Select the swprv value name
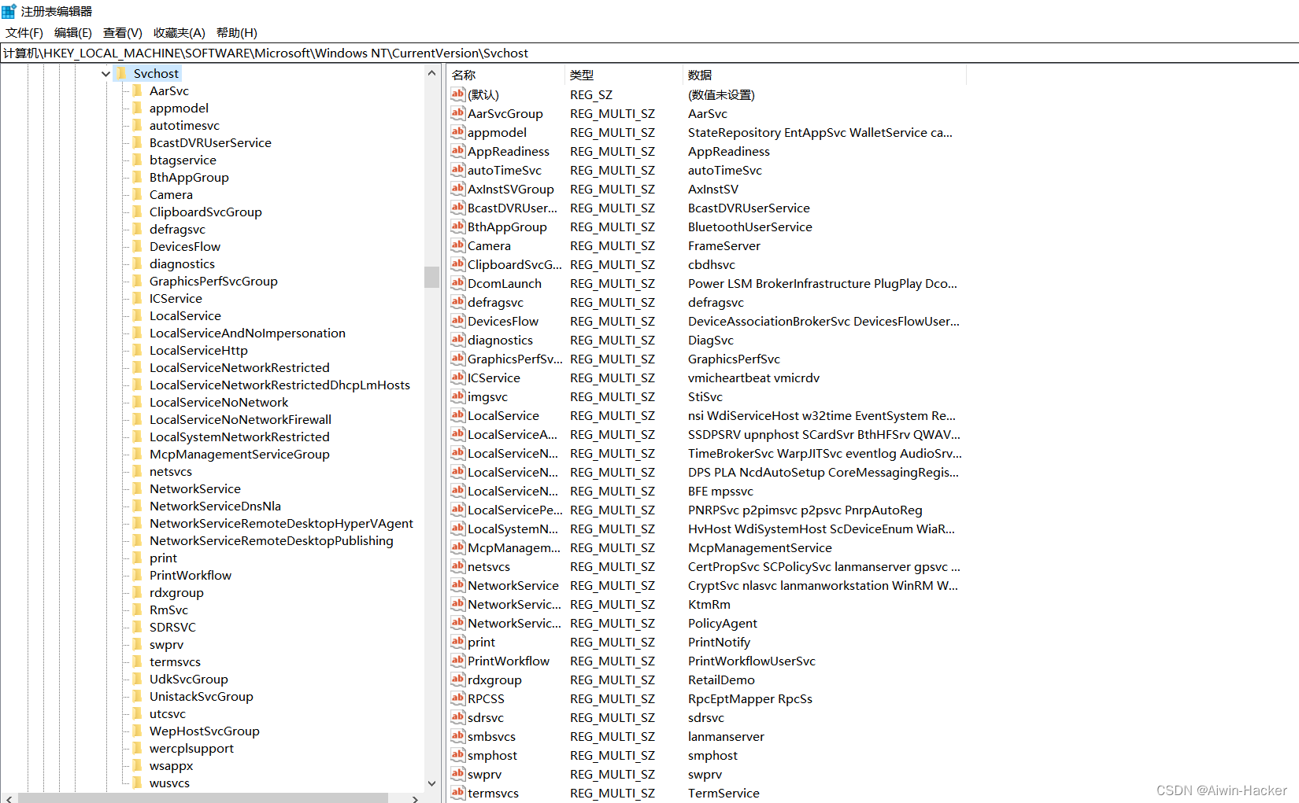 click(484, 774)
